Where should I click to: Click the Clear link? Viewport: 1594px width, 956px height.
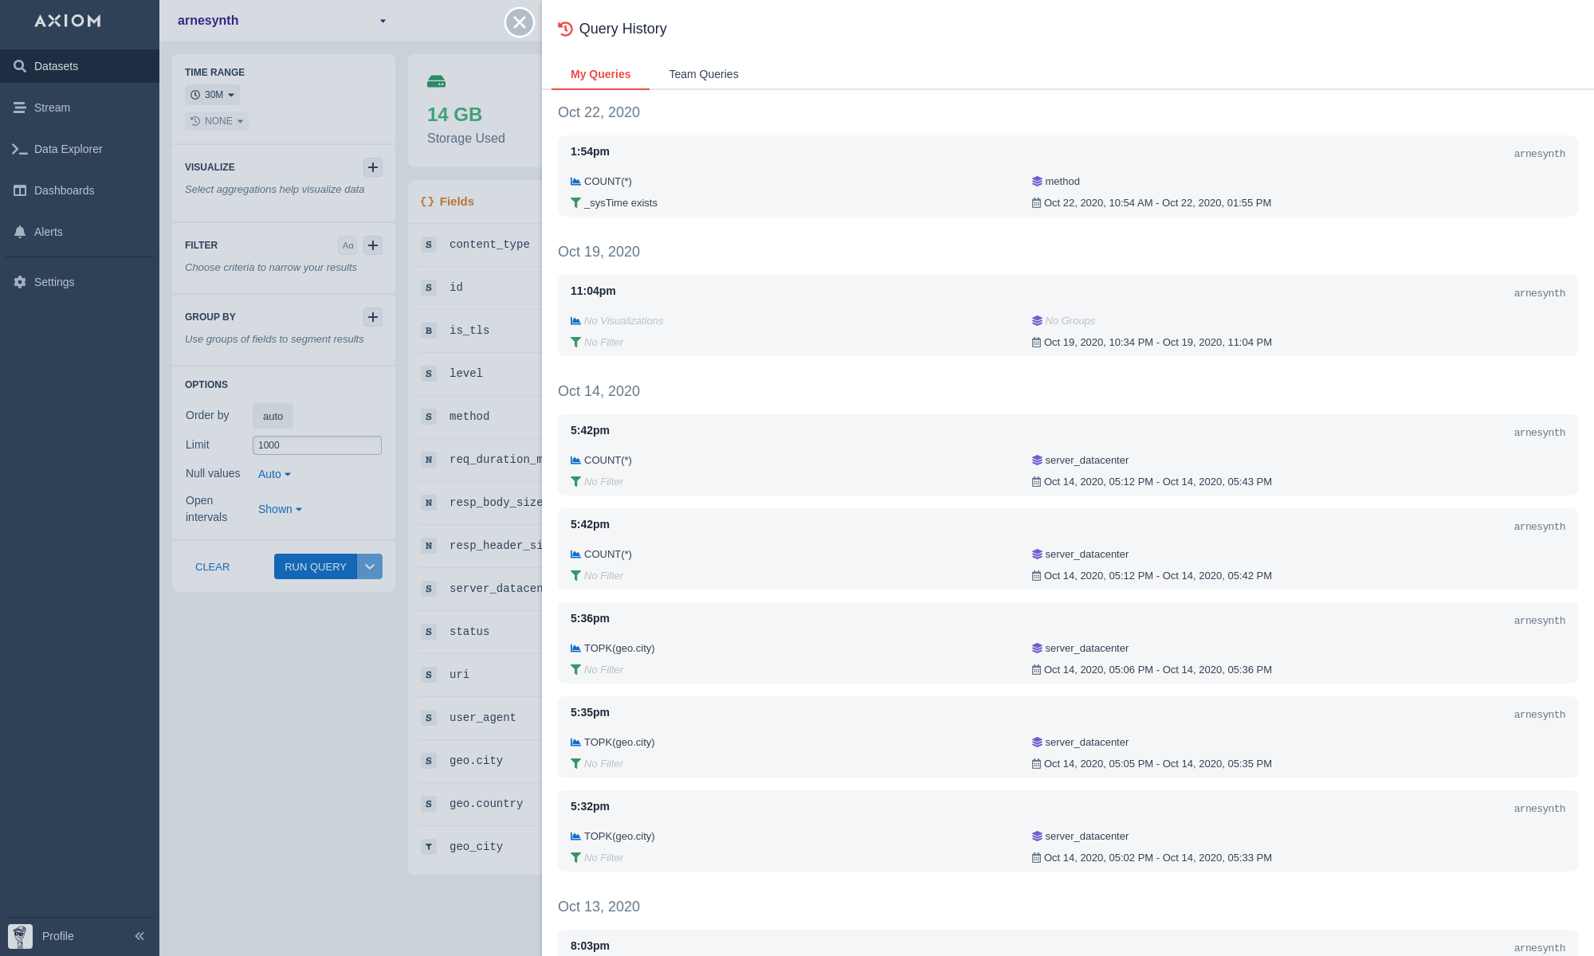(x=212, y=567)
